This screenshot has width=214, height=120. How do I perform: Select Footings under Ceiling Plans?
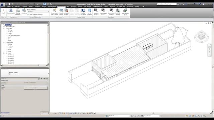(10, 46)
